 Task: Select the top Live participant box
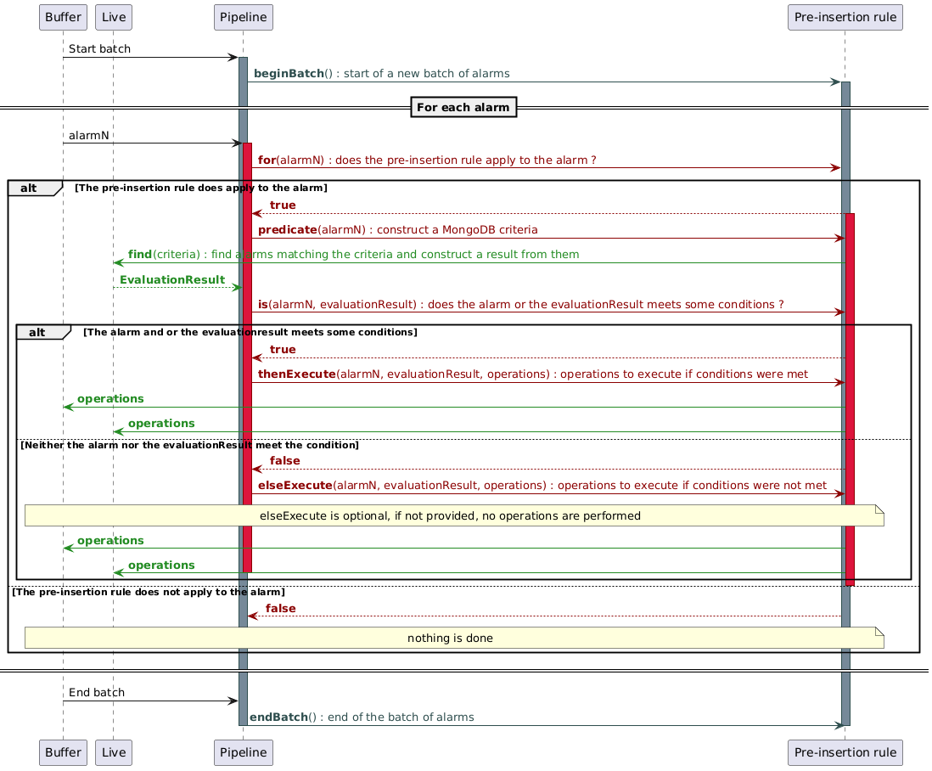tap(114, 17)
